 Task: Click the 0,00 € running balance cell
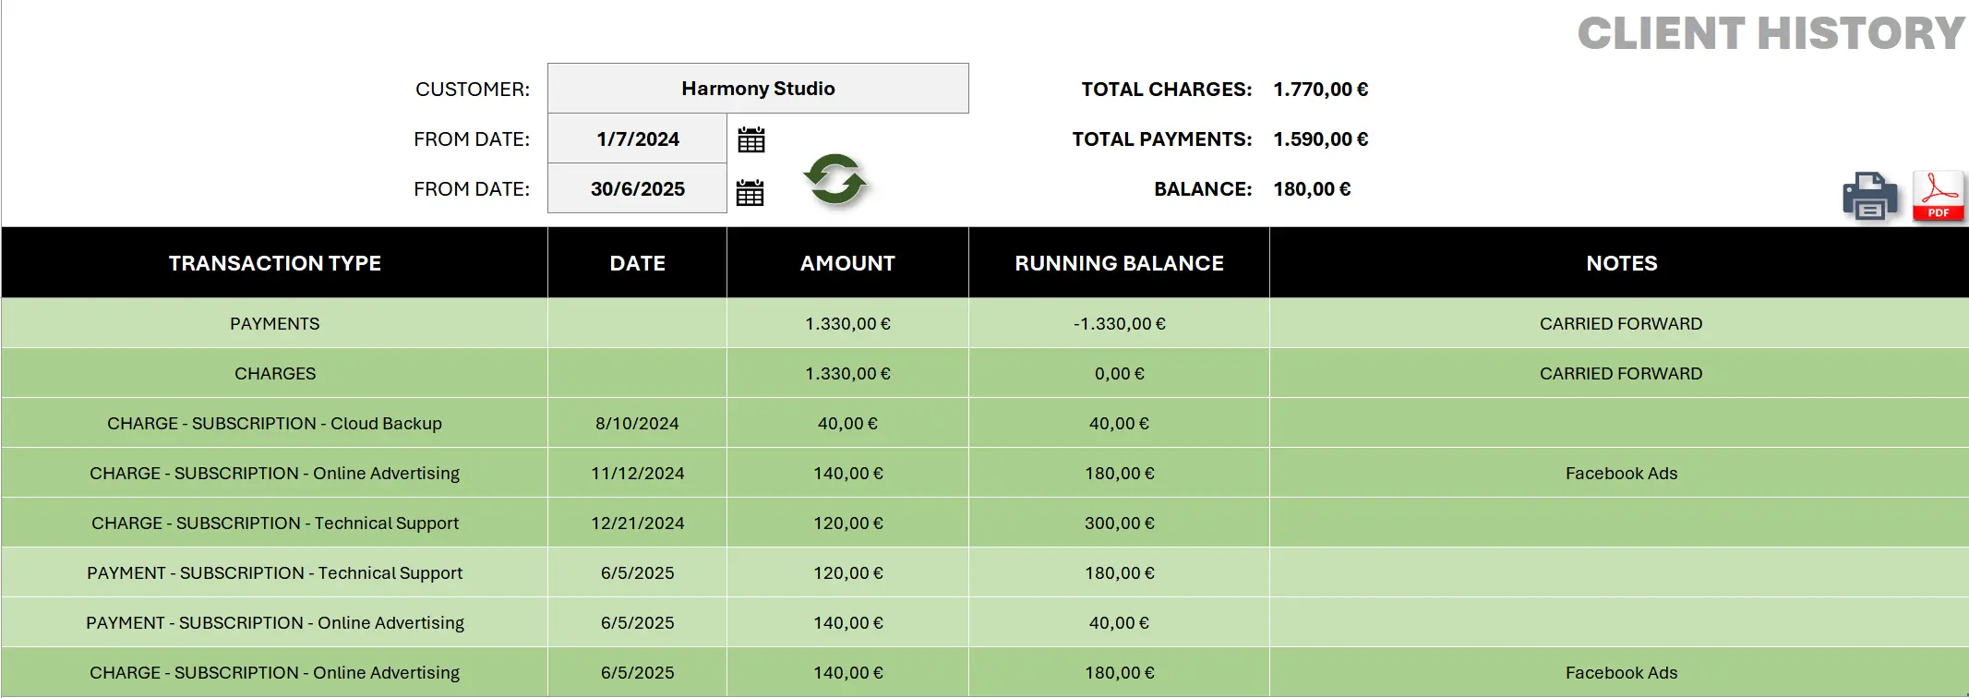1119,374
